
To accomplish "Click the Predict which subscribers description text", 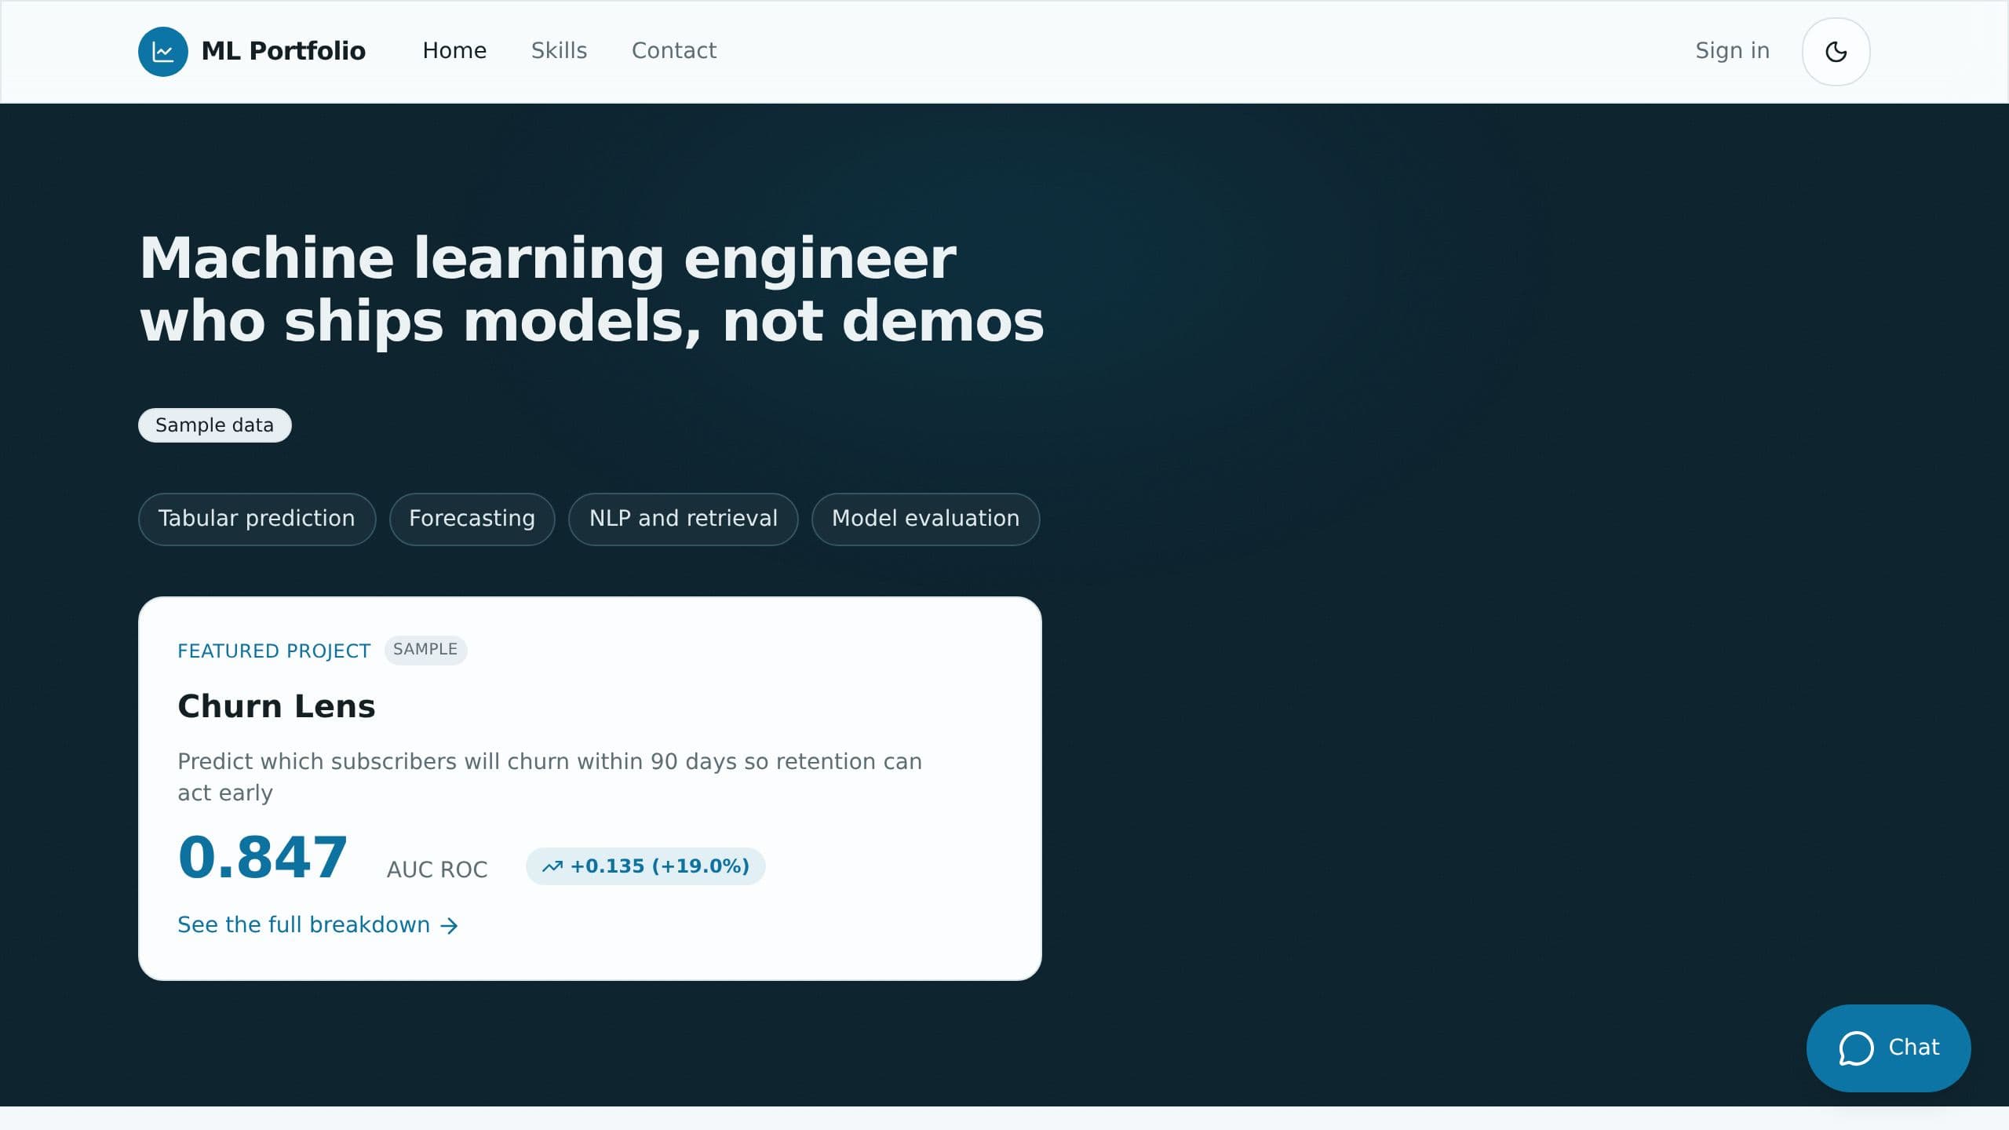I will coord(549,777).
